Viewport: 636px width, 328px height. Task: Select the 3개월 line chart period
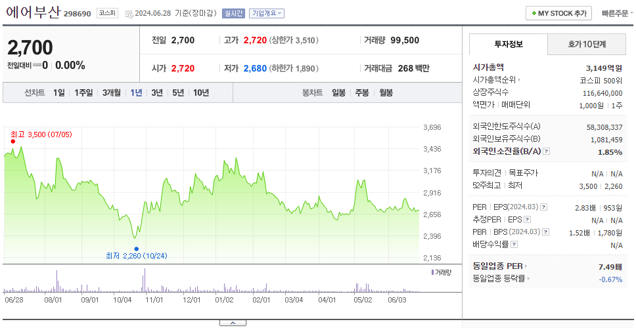pos(112,92)
